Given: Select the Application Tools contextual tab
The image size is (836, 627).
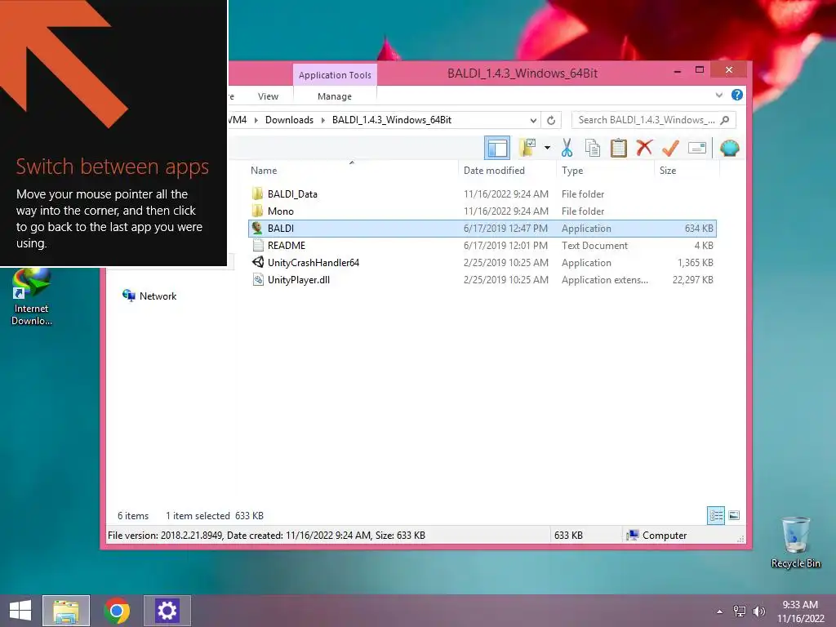Looking at the screenshot, I should (x=335, y=75).
